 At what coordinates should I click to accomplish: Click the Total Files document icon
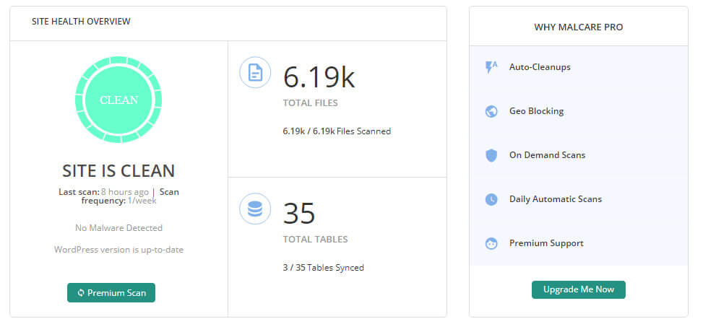255,72
